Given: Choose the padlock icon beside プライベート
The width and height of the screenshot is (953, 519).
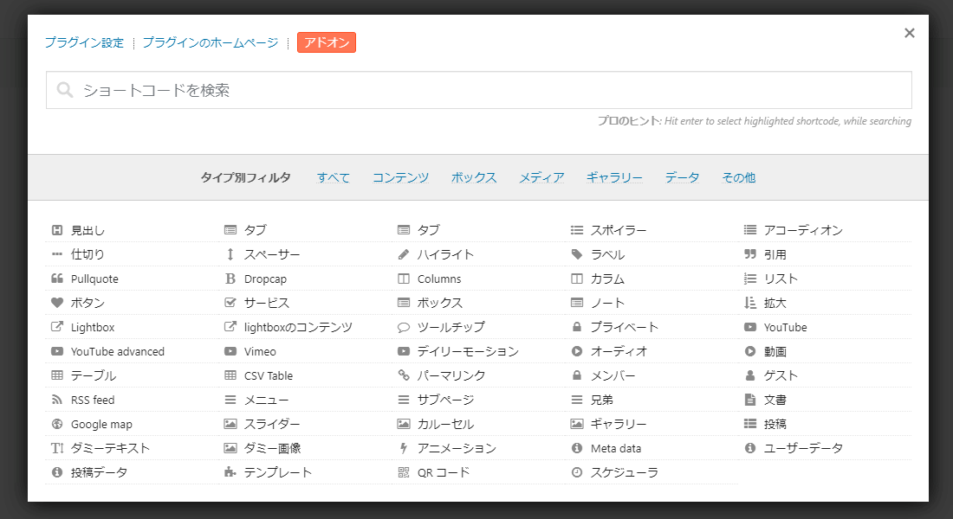Looking at the screenshot, I should click(x=577, y=327).
